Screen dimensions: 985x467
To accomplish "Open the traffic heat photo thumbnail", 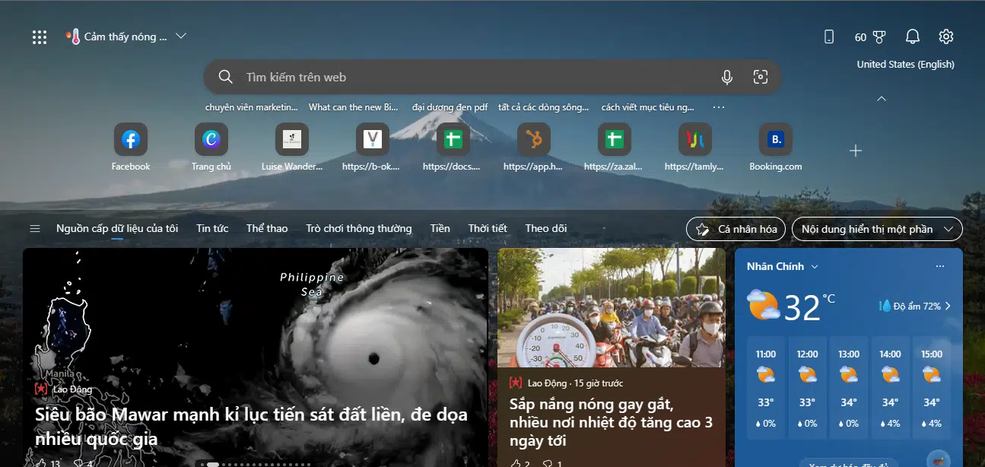I will coord(611,308).
